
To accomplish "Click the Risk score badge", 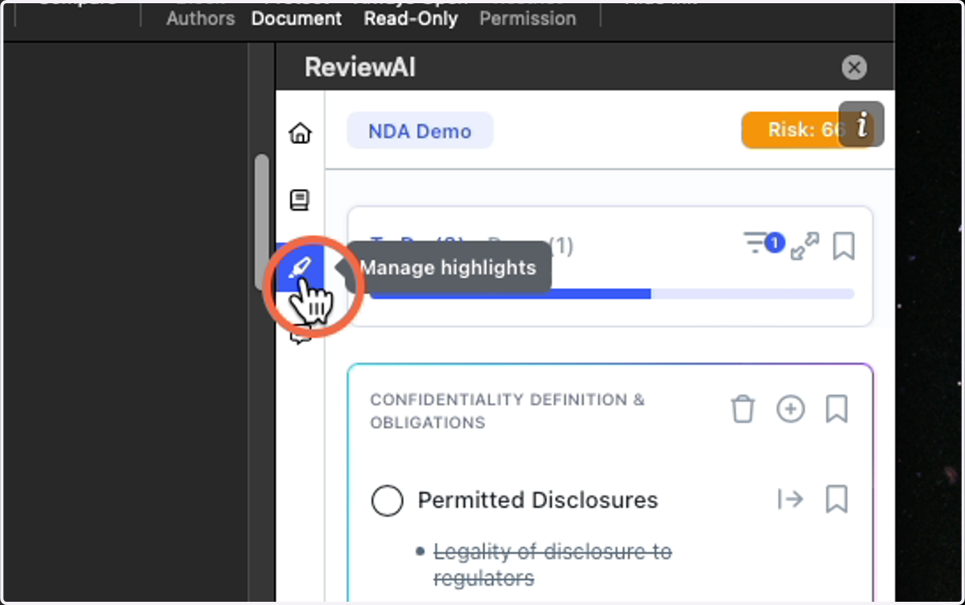I will click(790, 130).
